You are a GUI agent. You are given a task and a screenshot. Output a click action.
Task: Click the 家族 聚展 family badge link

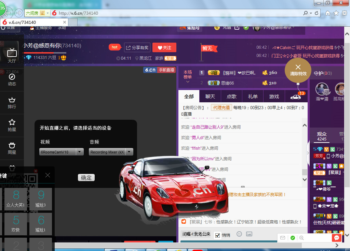pyautogui.click(x=170, y=58)
